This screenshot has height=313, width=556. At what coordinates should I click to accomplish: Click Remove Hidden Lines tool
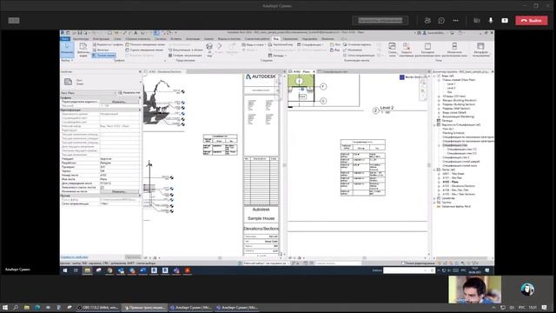coord(145,50)
